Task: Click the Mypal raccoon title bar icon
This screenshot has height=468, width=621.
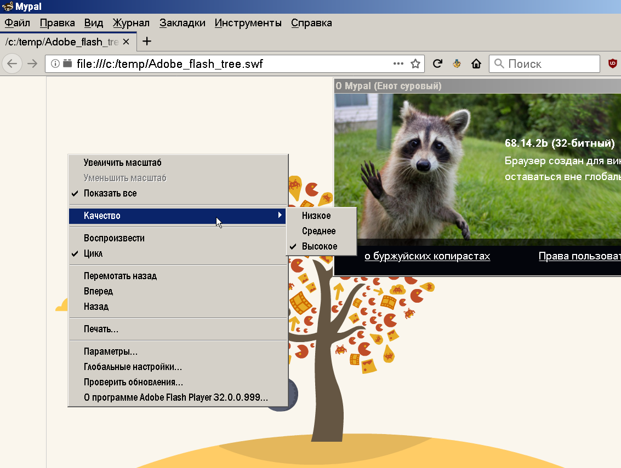Action: coord(7,7)
